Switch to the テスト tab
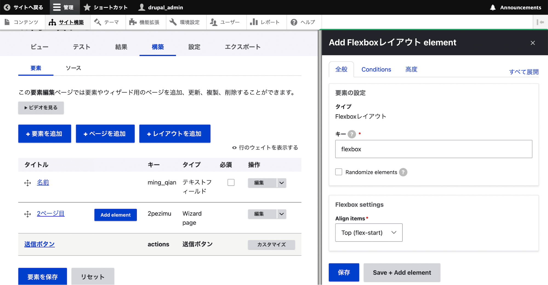Viewport: 548px width, 285px height. click(x=81, y=47)
